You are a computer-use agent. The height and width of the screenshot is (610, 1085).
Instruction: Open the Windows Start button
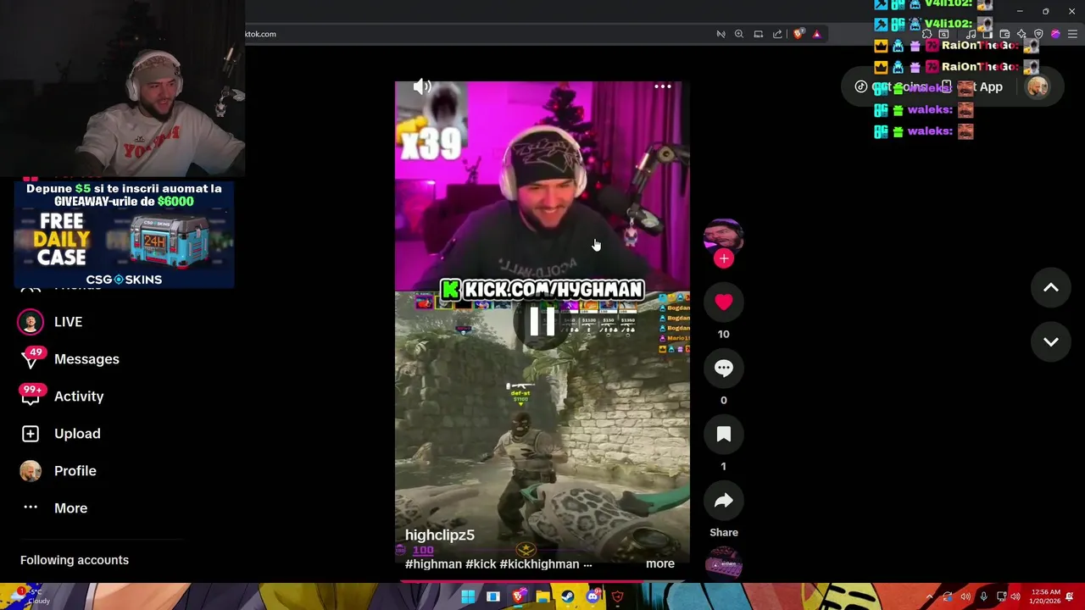[468, 596]
